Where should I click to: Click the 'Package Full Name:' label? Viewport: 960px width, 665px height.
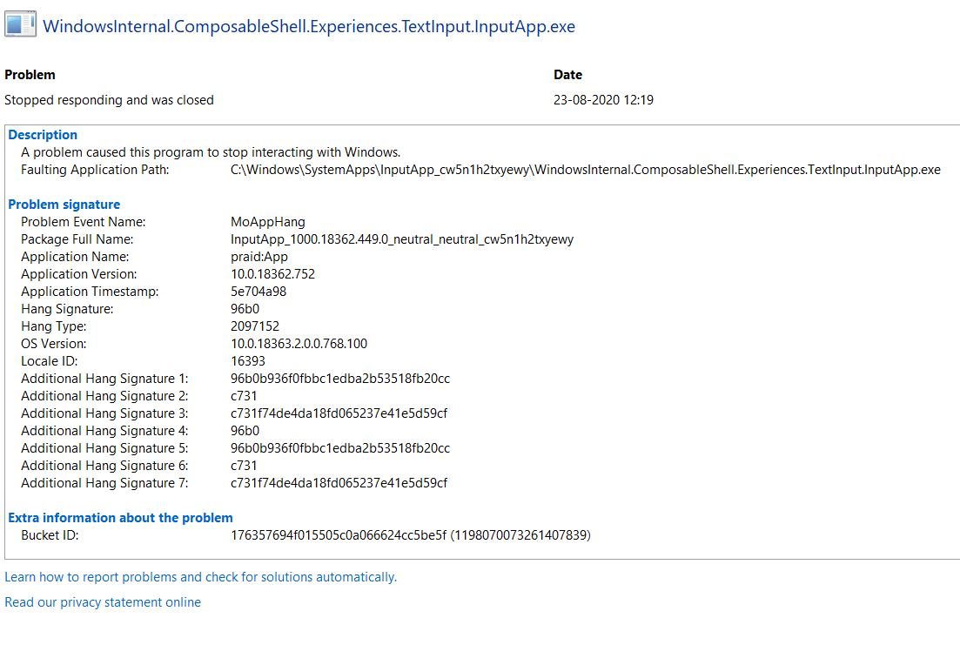[x=77, y=239]
